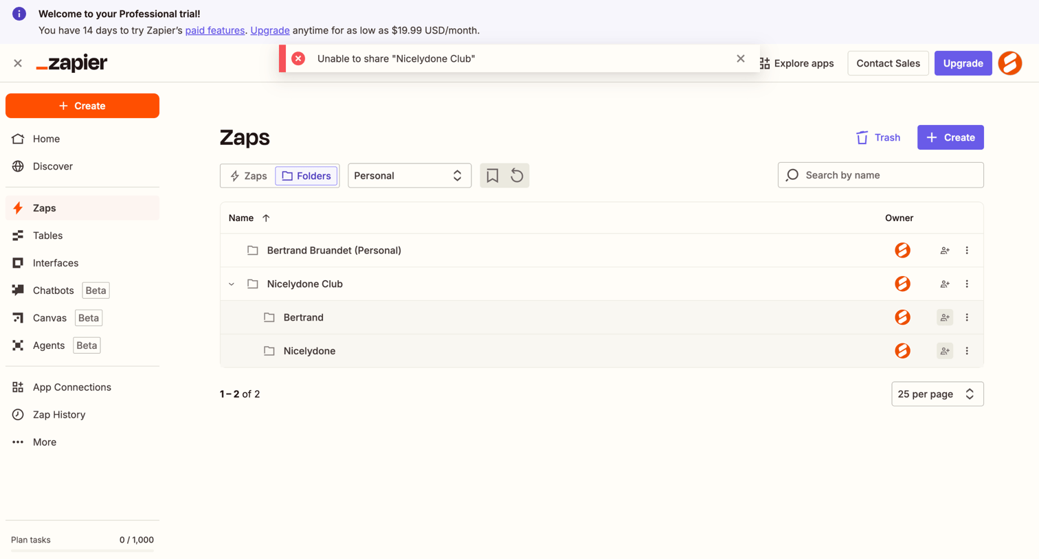
Task: Click the folder icon beside Nicelydone Club
Action: pyautogui.click(x=253, y=284)
